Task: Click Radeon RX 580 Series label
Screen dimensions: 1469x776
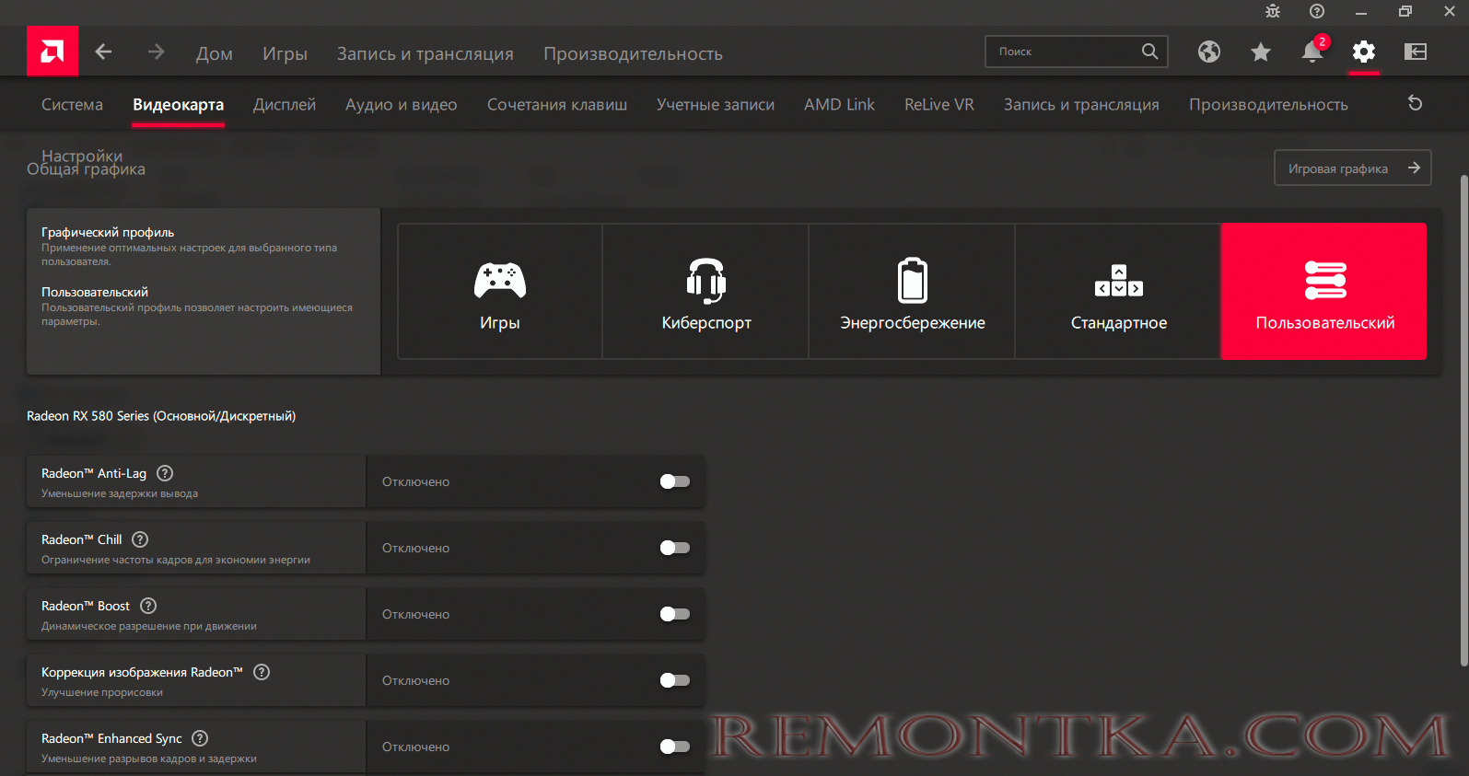Action: click(161, 416)
